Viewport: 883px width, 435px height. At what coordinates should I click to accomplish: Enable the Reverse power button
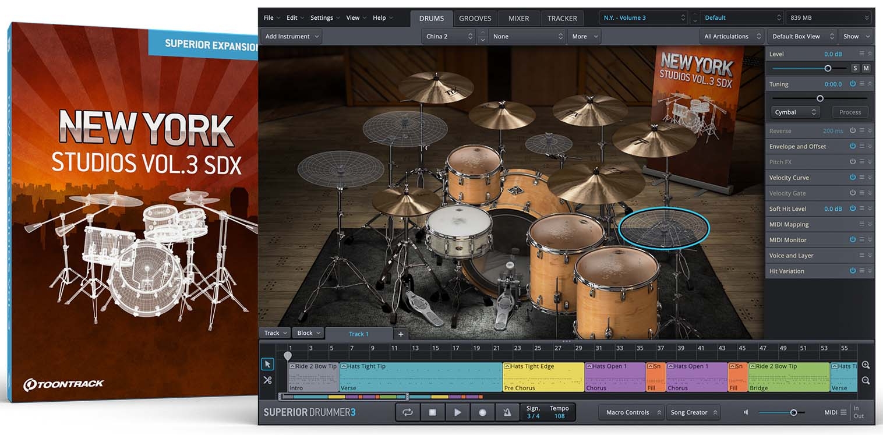coord(853,131)
